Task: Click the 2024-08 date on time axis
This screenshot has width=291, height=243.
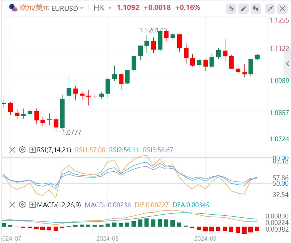Action: click(108, 238)
